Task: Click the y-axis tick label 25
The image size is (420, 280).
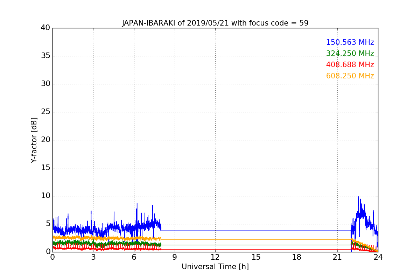Action: (45, 112)
